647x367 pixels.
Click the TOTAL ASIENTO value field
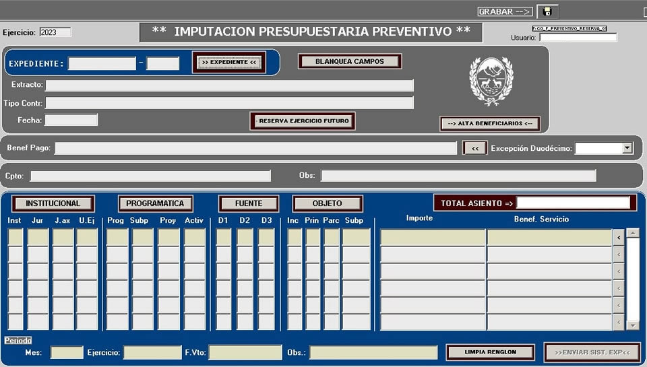click(572, 203)
